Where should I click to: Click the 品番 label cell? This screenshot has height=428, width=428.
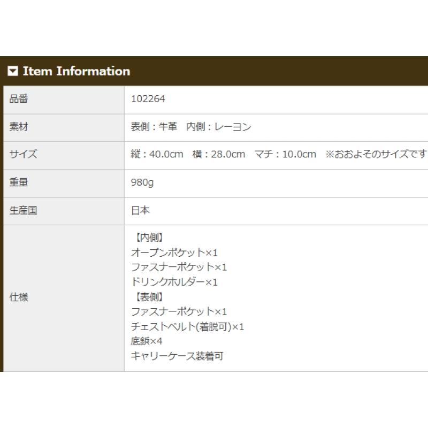(x=64, y=100)
